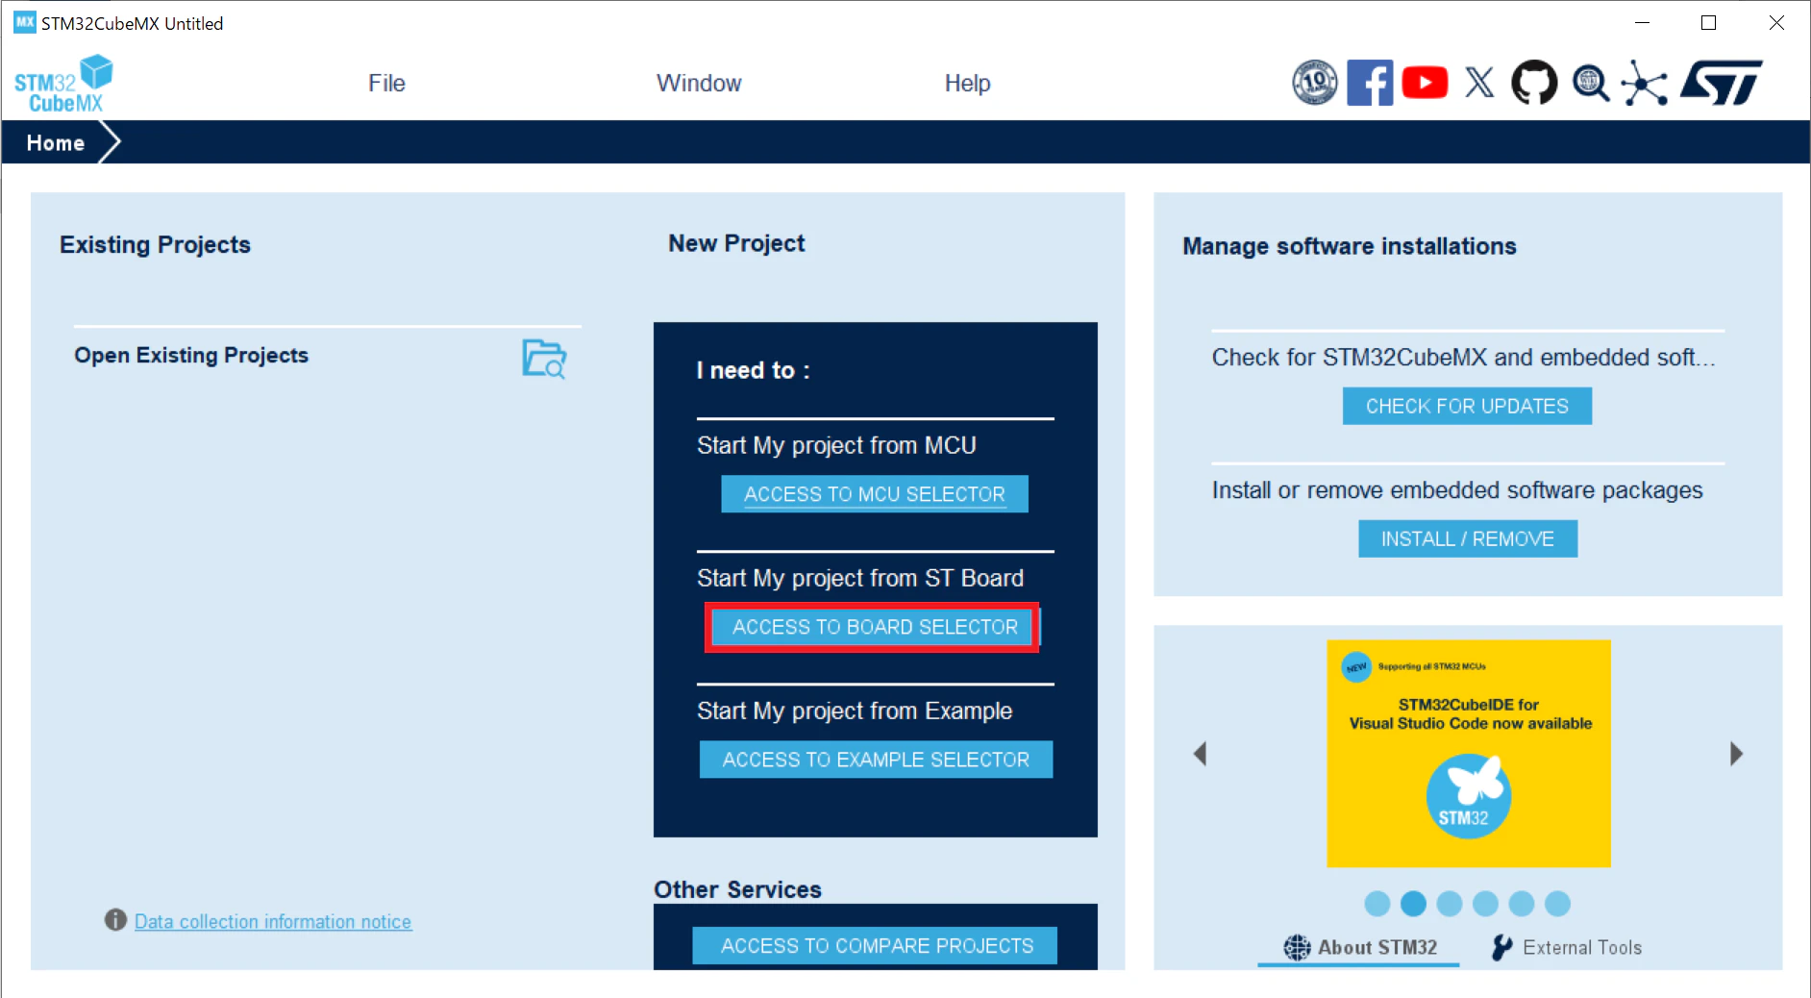Click the Open Existing Projects label
Viewport: 1811px width, 998px height.
tap(191, 355)
